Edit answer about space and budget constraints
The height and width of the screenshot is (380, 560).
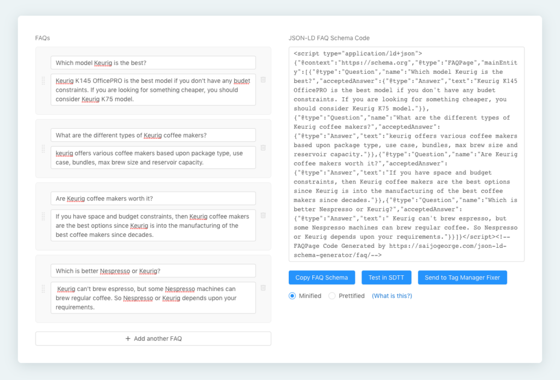coord(153,225)
